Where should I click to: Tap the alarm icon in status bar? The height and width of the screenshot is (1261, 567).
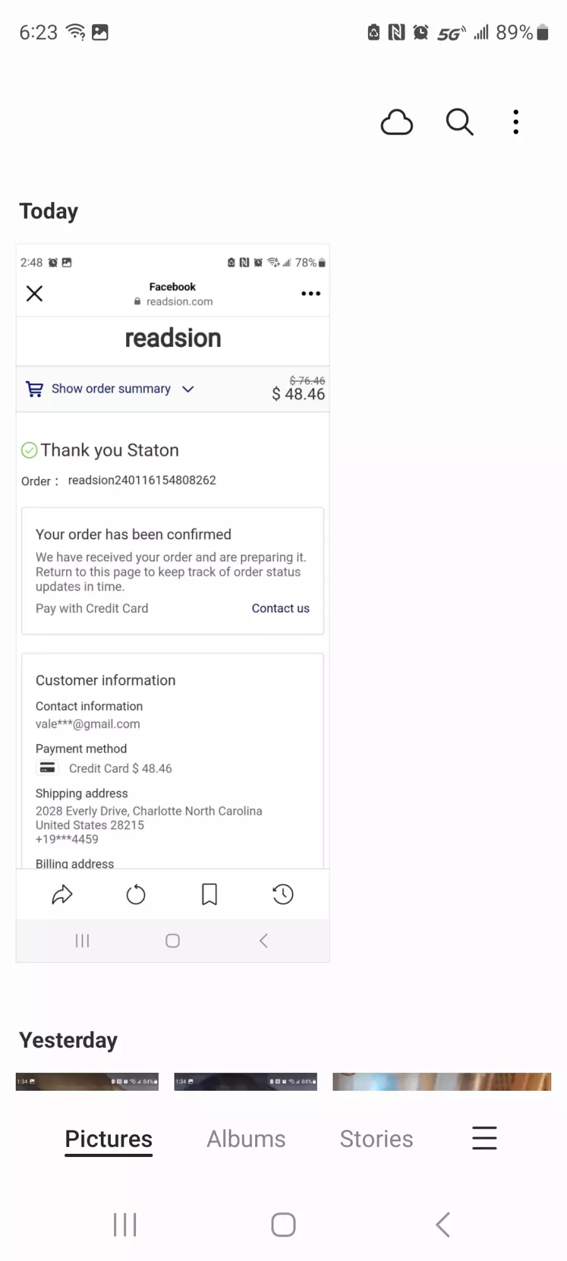[x=420, y=32]
